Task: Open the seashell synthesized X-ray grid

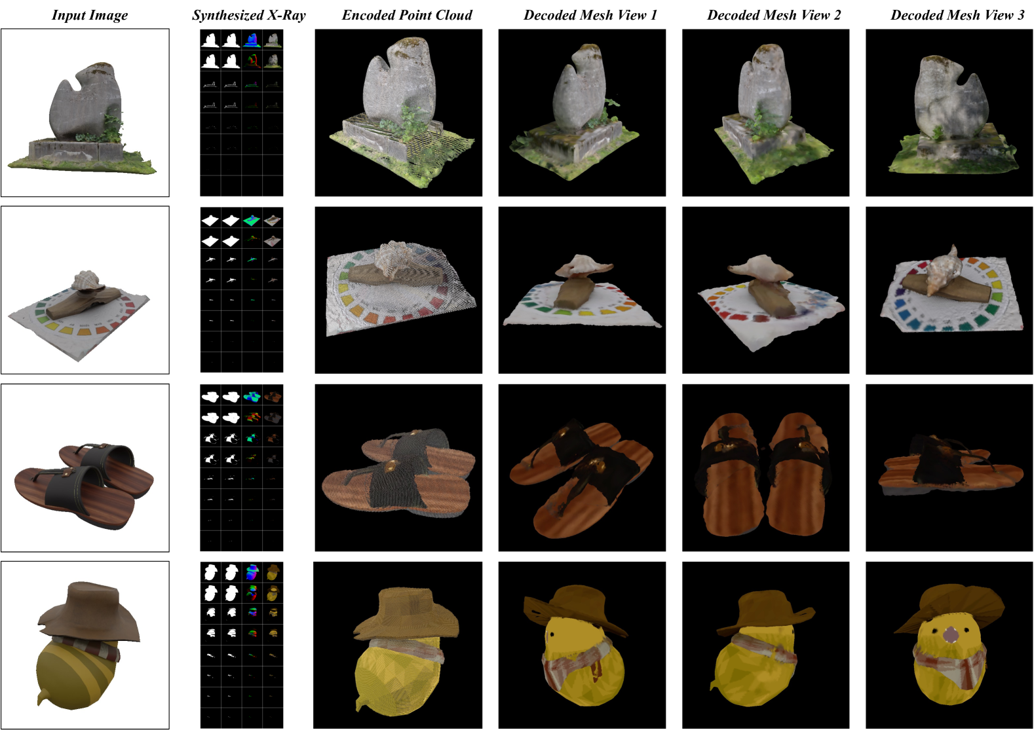Action: (242, 290)
